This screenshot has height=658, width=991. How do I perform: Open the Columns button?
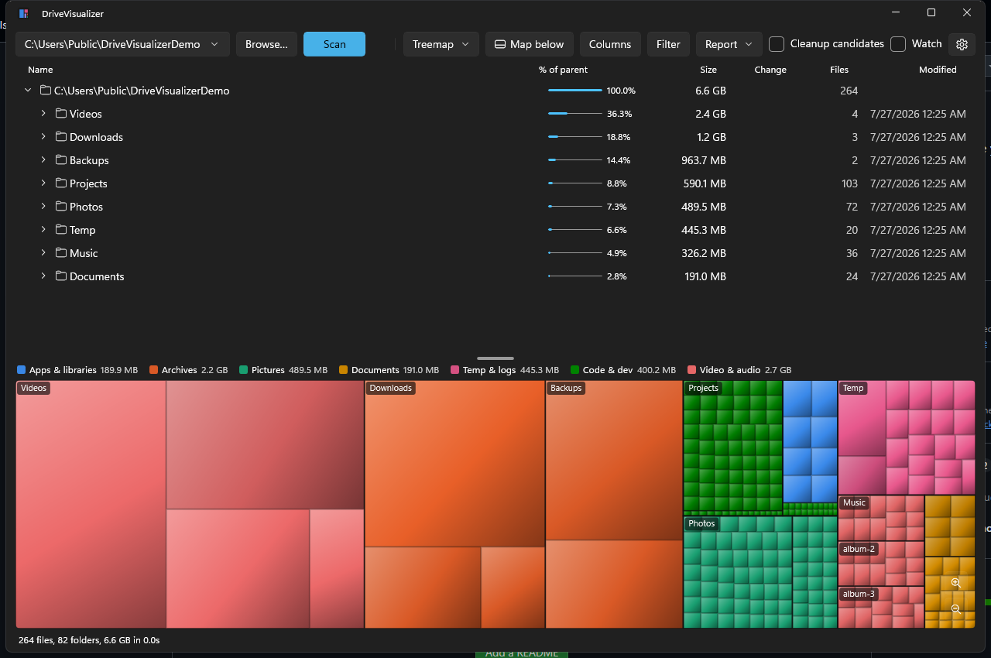pyautogui.click(x=610, y=44)
